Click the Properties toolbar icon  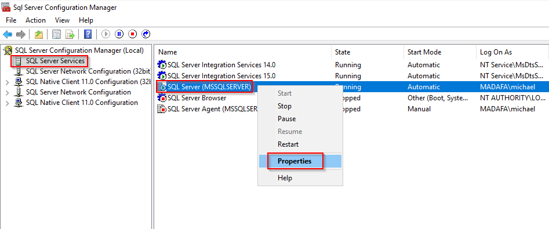point(56,34)
